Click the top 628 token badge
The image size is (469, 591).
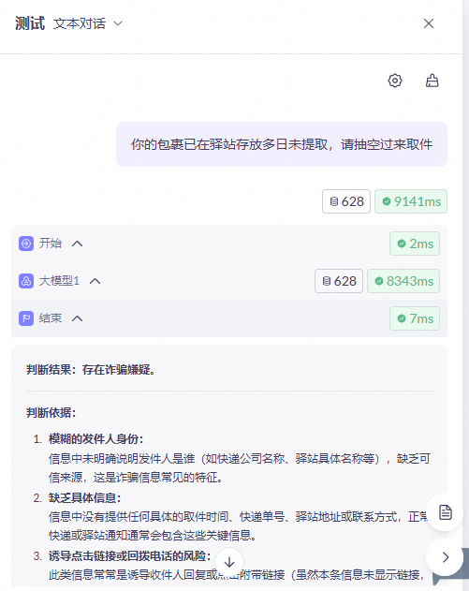[346, 201]
